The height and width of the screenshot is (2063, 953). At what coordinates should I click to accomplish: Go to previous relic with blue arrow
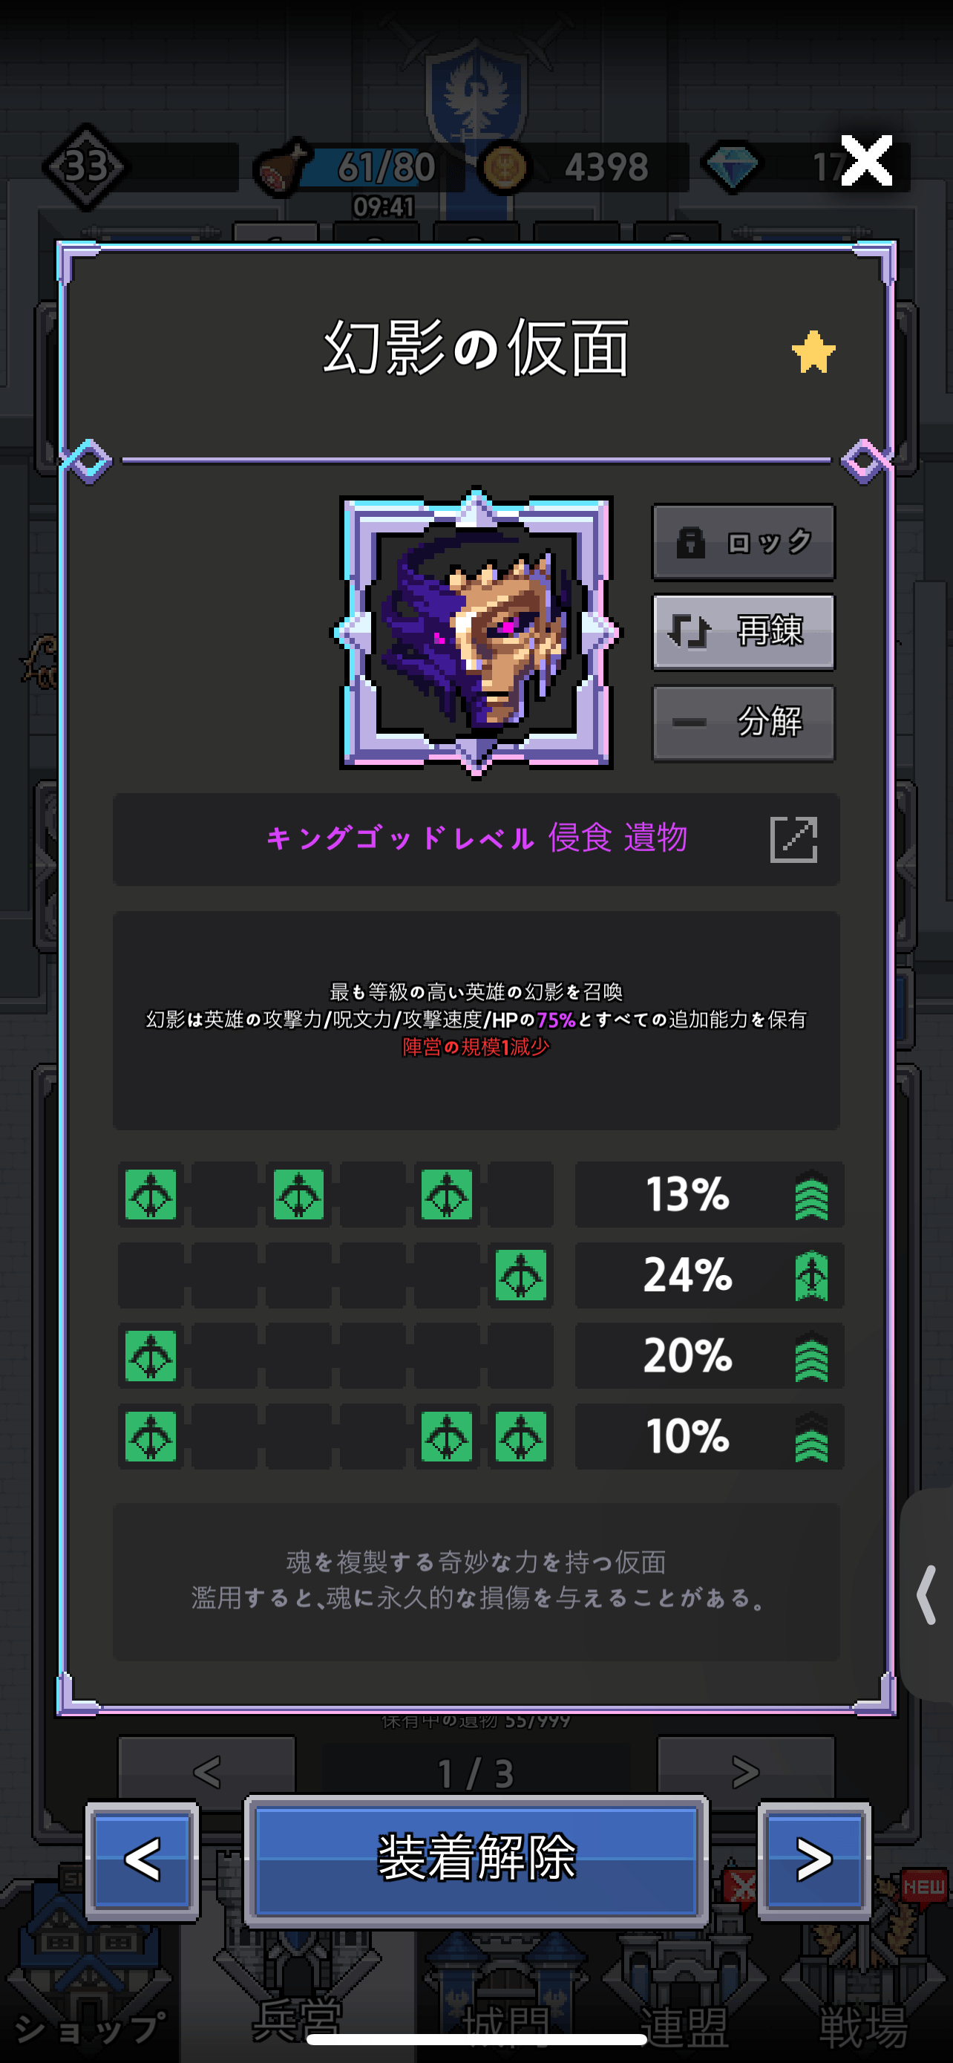[143, 1860]
